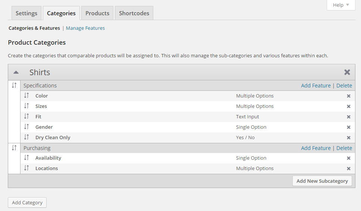Click the Add Category button

[x=27, y=203]
